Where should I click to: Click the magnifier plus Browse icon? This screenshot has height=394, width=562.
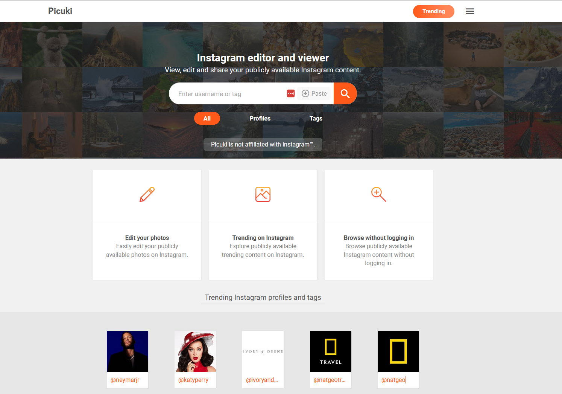379,194
